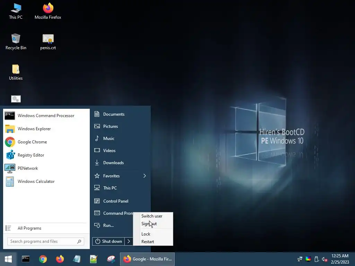Viewport: 355px width, 266px height.
Task: Start Google Chrome from Start menu list
Action: click(x=46, y=142)
